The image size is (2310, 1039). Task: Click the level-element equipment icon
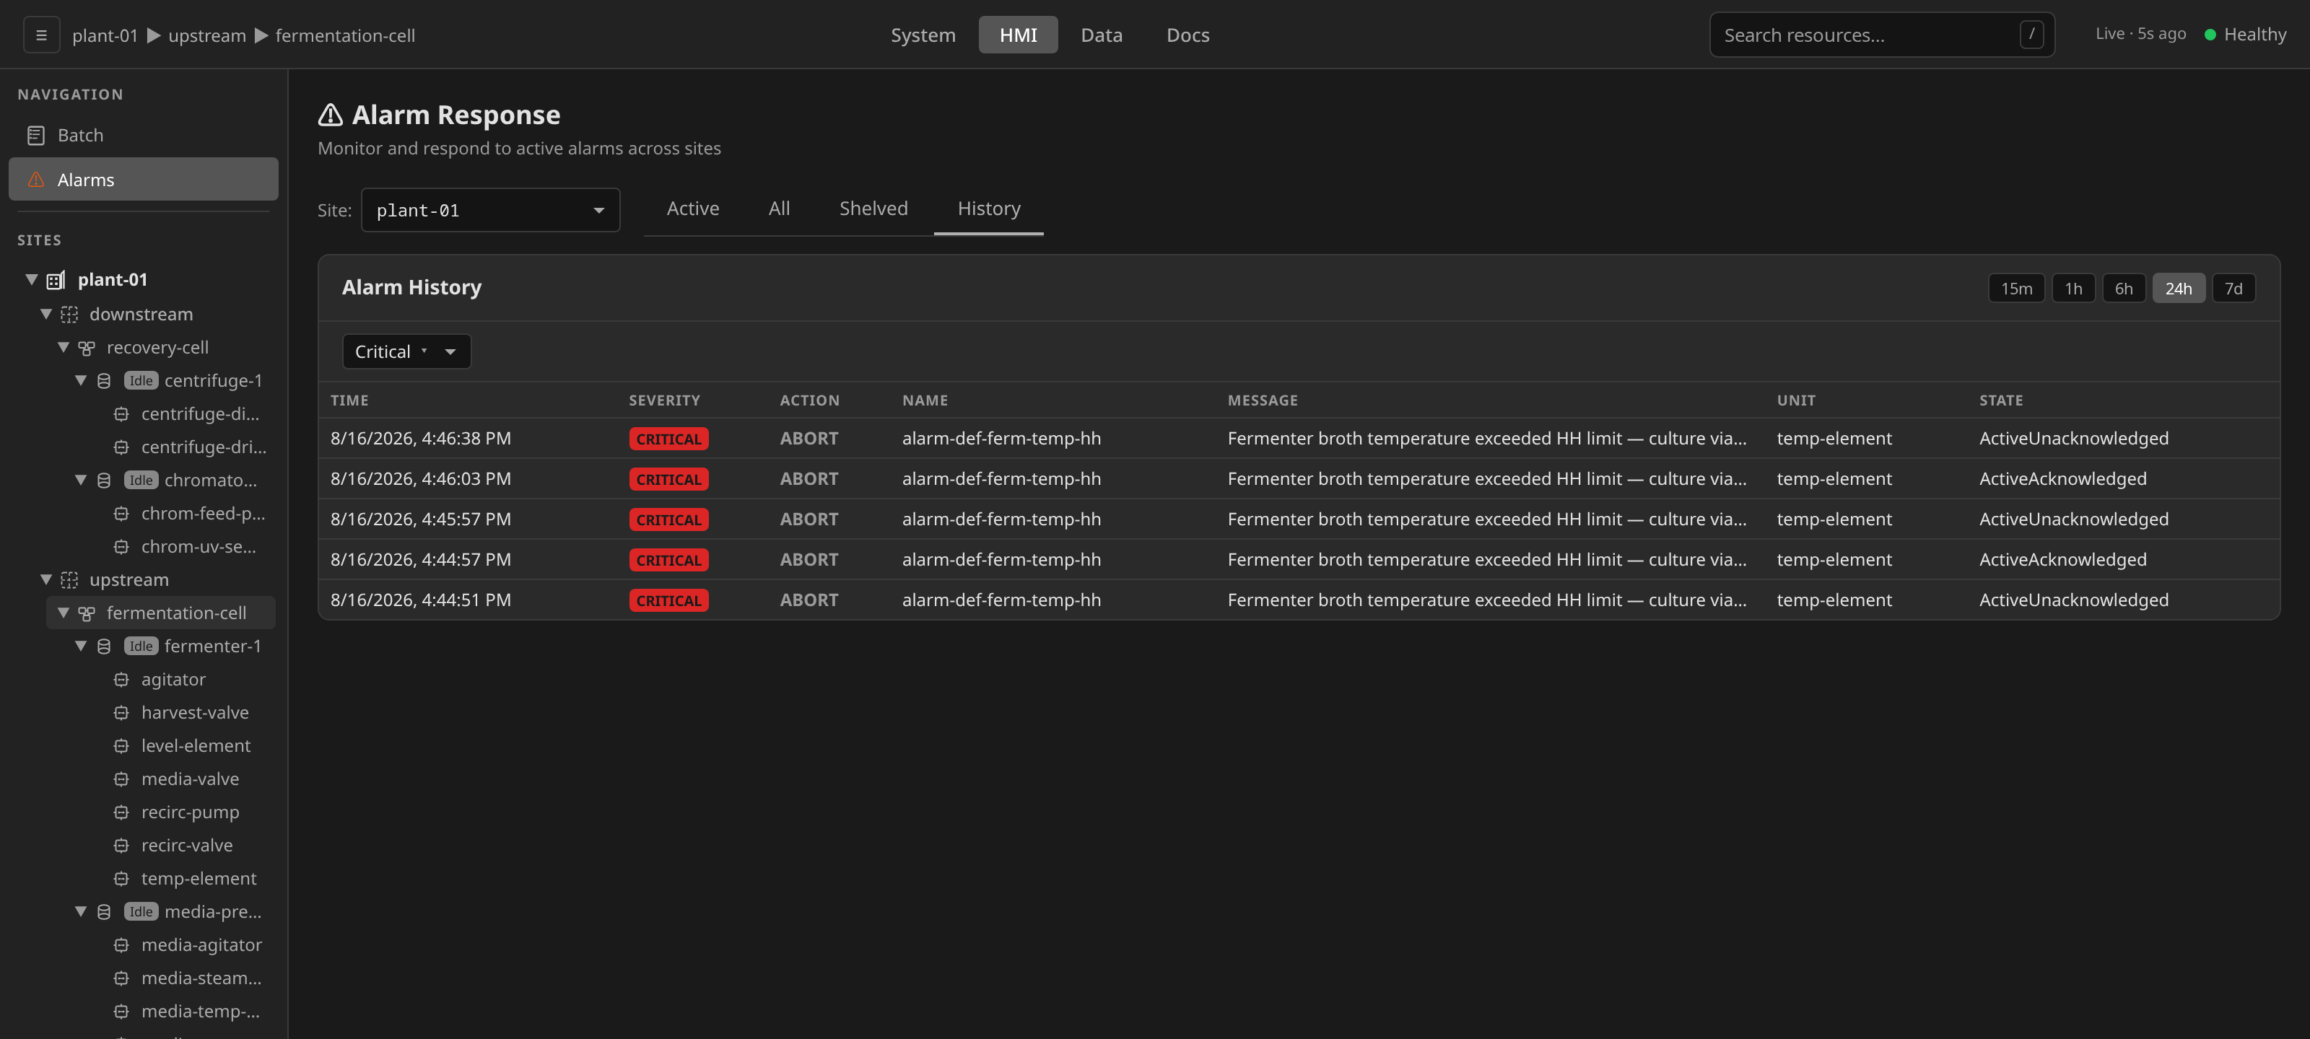coord(121,745)
